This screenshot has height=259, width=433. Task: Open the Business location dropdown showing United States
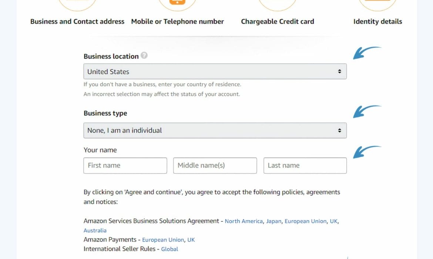pos(215,71)
